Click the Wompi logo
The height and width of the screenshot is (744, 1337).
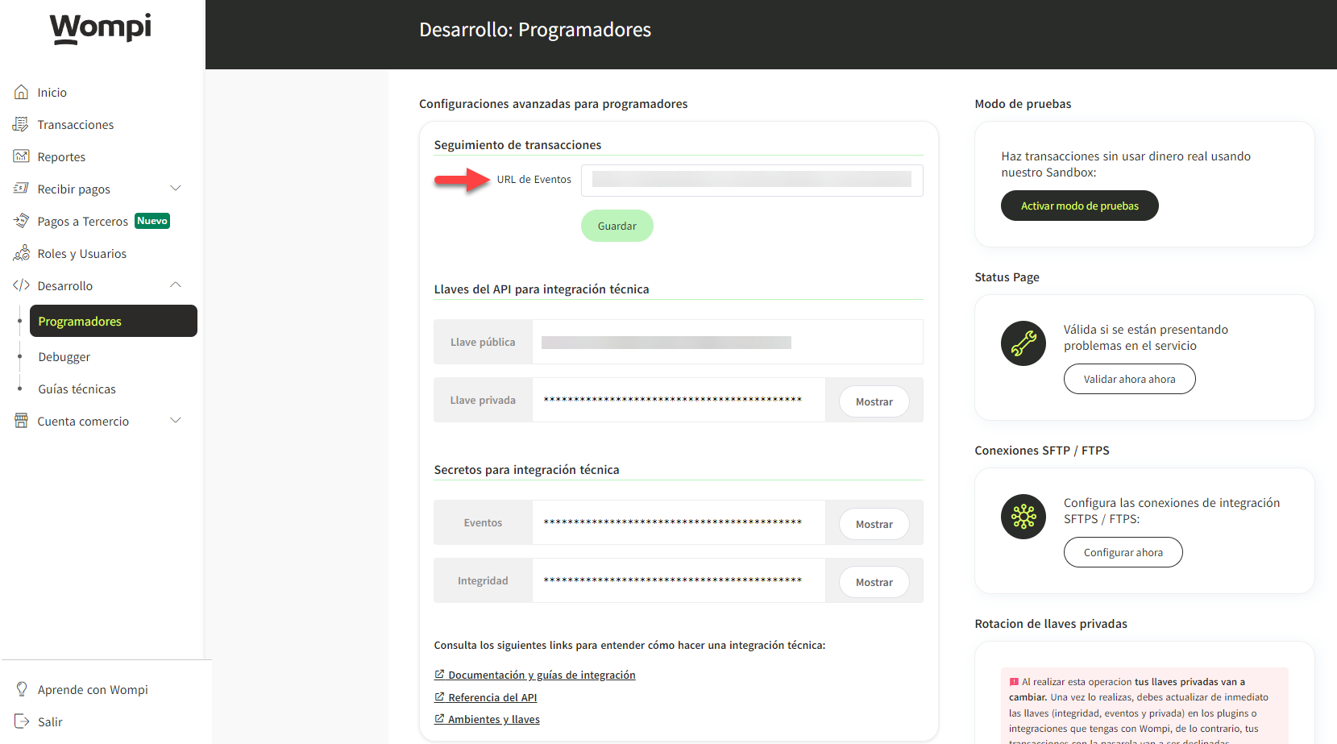101,28
